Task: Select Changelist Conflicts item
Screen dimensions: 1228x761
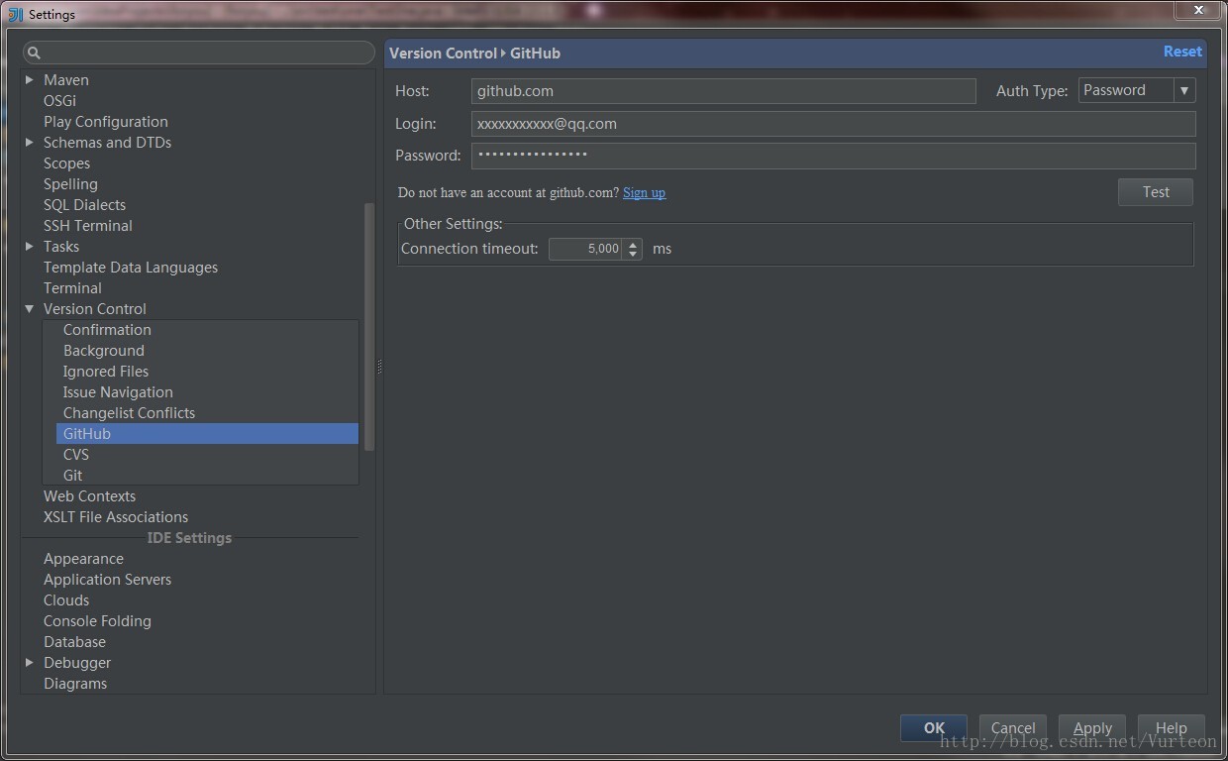Action: tap(129, 412)
